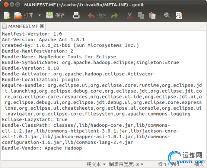Click the red window close button

(x=6, y=5)
